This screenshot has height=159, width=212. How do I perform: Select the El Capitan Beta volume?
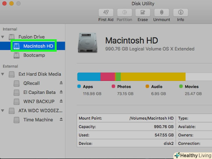point(40,92)
